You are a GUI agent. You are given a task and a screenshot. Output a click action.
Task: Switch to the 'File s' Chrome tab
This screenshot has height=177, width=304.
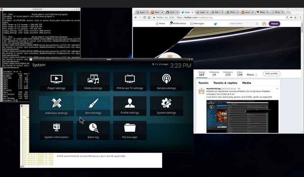click(x=217, y=12)
